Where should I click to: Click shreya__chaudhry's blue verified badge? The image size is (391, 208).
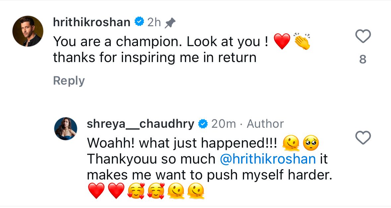tap(203, 124)
